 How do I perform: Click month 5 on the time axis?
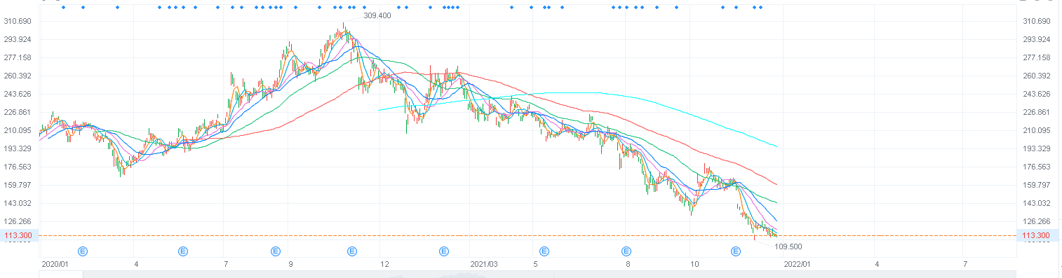(x=535, y=264)
